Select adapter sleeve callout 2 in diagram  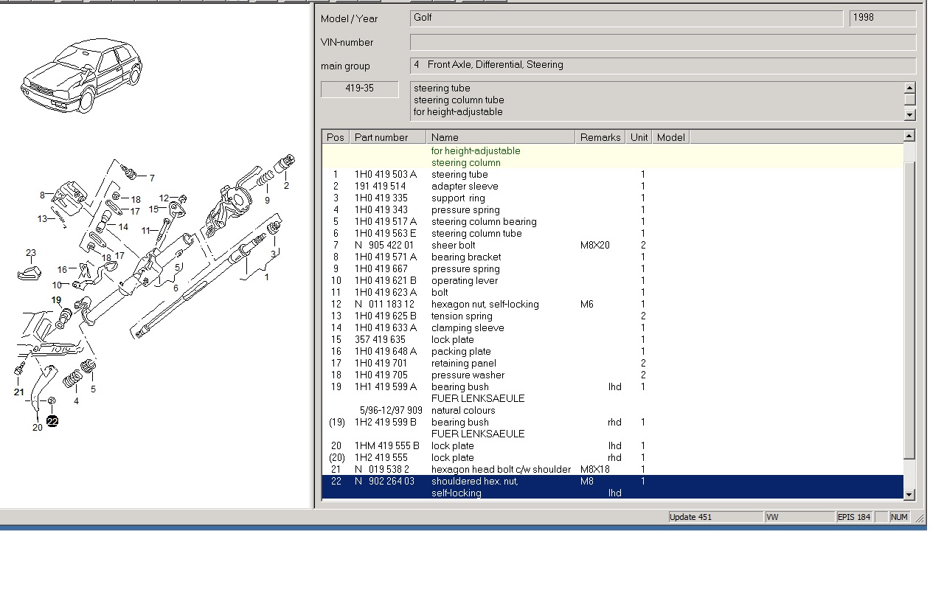coord(286,186)
